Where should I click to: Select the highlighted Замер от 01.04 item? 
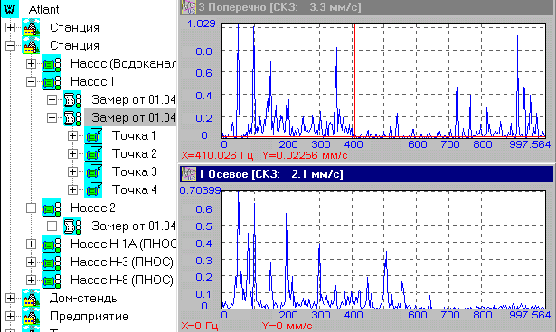[x=130, y=117]
